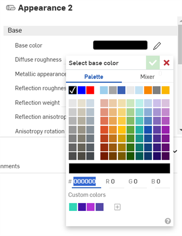Confirm color with the green checkmark button
182x236 pixels.
click(153, 63)
